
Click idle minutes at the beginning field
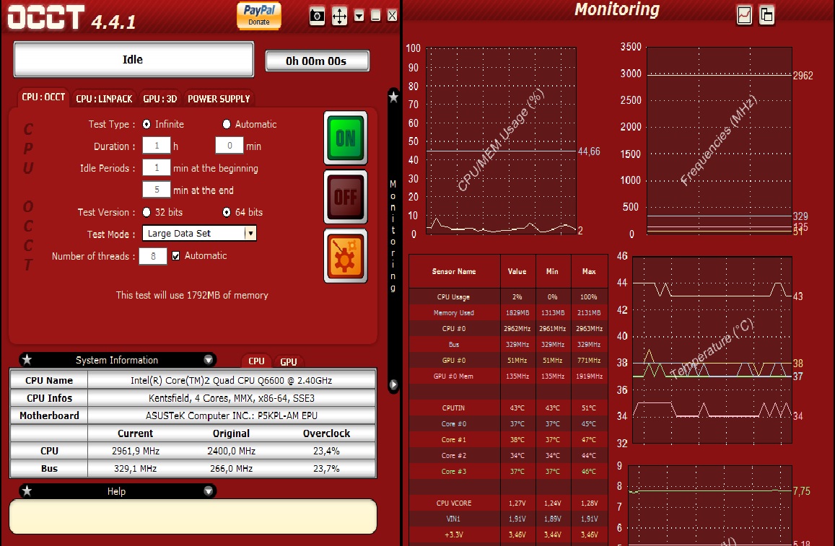coord(157,168)
